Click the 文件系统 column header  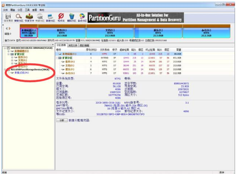[105, 50]
